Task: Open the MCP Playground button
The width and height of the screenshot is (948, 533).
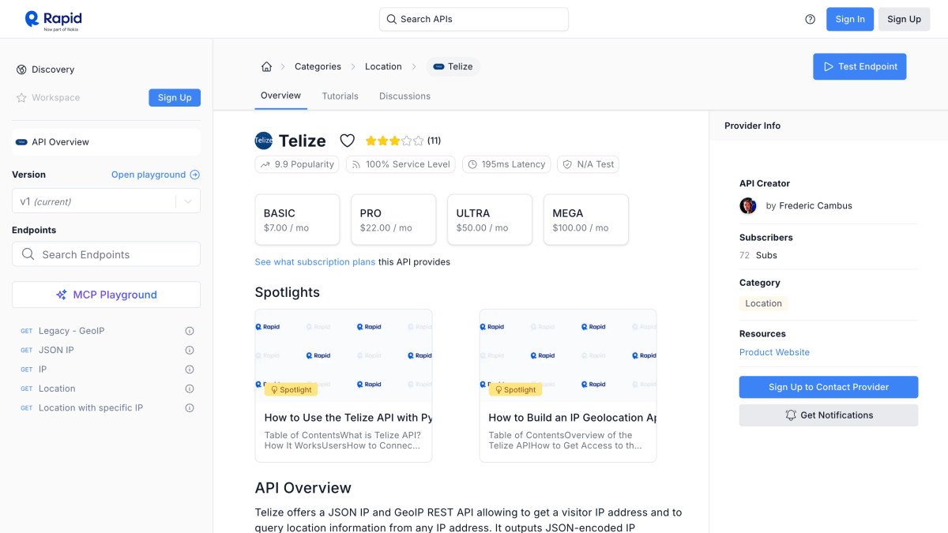Action: (x=106, y=295)
